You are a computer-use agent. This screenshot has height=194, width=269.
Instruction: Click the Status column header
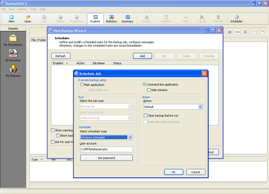click(x=129, y=63)
